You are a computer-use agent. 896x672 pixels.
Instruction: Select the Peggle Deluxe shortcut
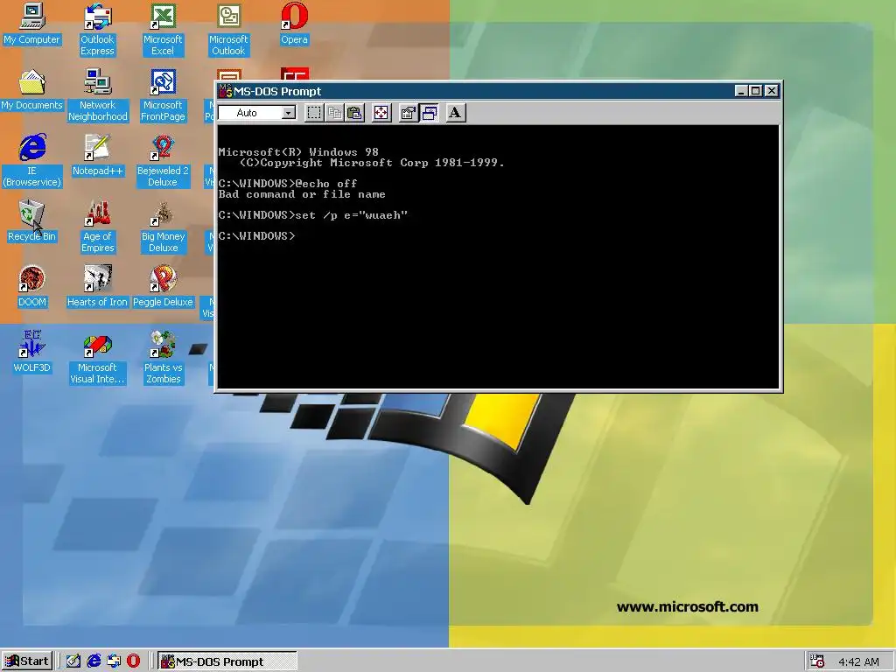pyautogui.click(x=162, y=287)
